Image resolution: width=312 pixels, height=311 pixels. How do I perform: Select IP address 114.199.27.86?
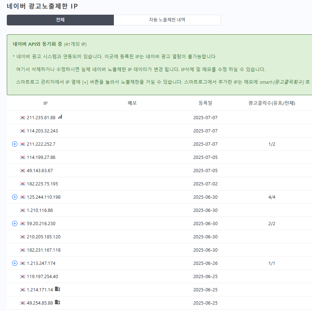(41, 157)
